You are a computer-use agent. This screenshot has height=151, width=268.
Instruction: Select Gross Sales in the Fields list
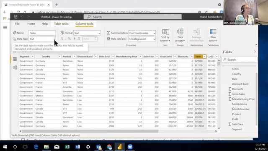(238, 94)
